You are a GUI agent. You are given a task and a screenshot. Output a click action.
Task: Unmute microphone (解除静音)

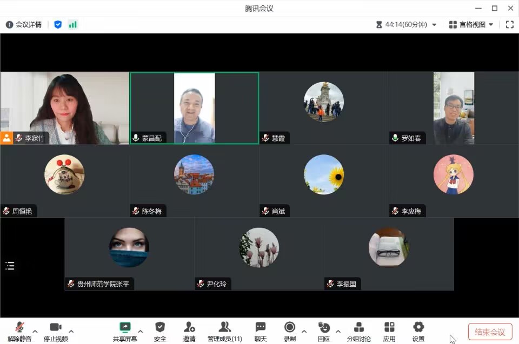19,332
